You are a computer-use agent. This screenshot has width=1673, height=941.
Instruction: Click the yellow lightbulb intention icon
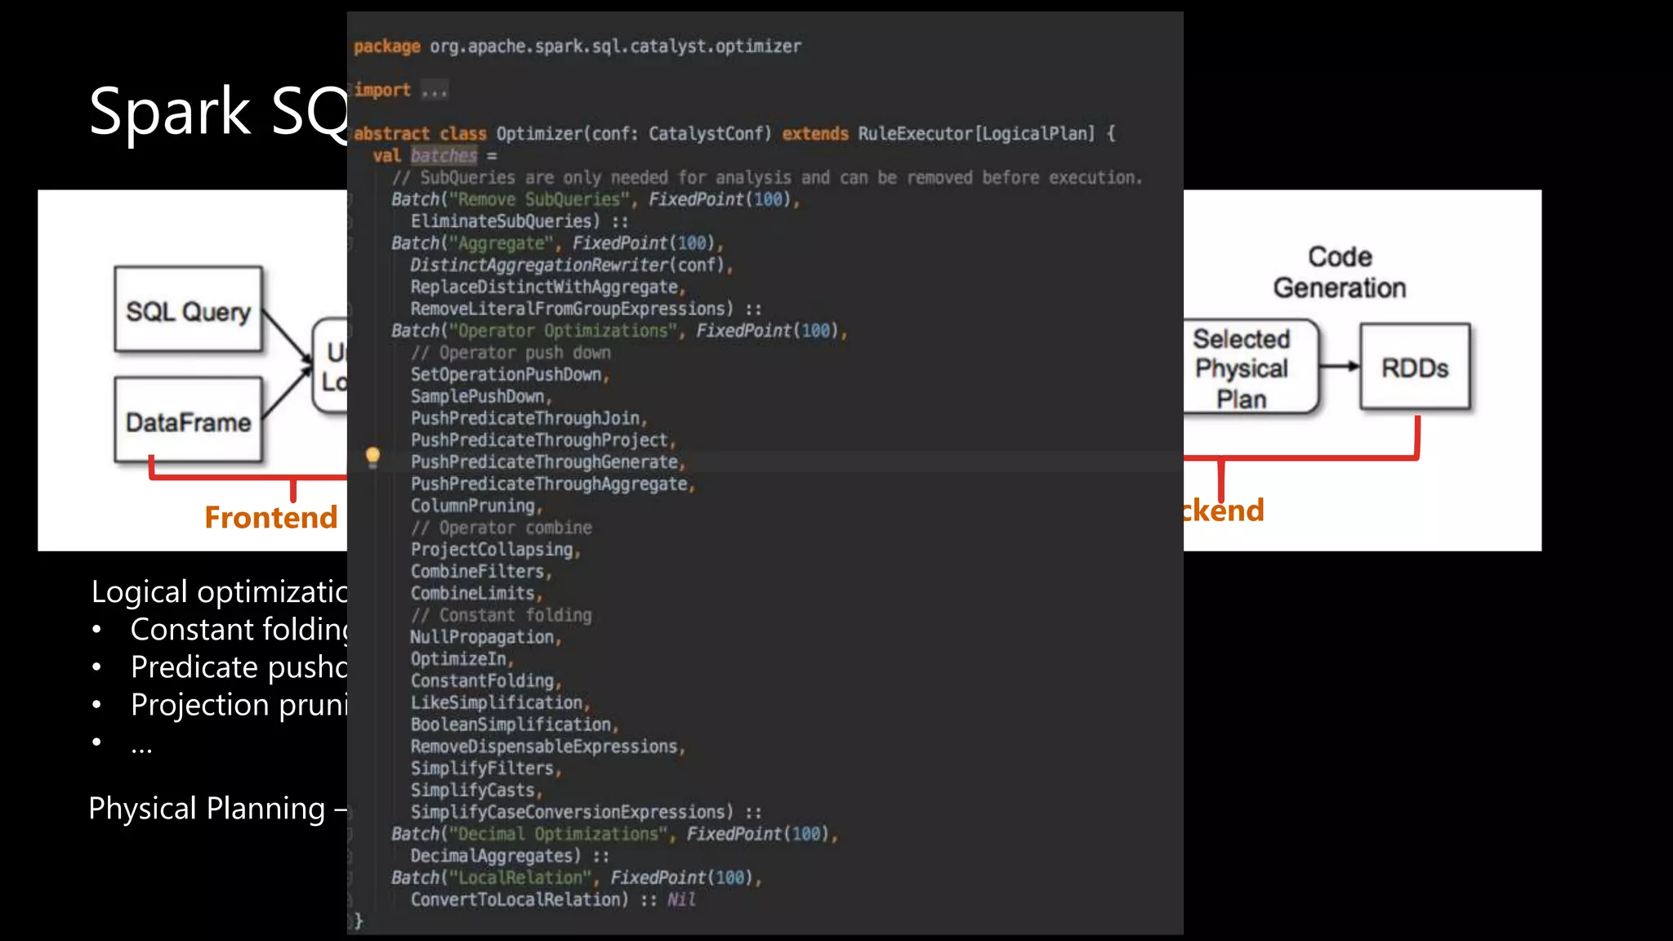(373, 457)
